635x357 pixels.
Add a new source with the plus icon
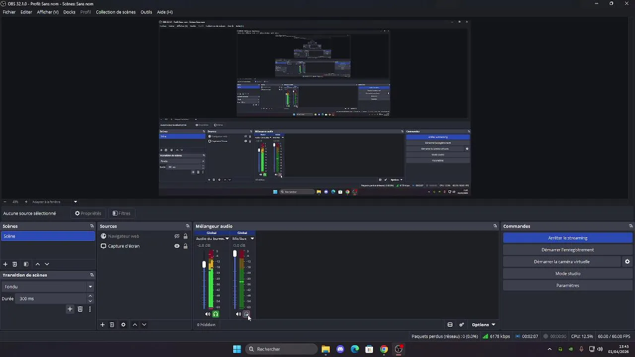(103, 325)
